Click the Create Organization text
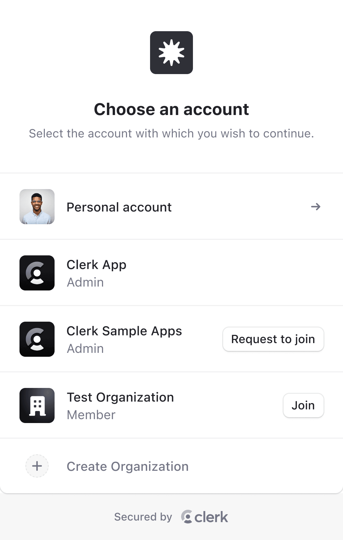Image resolution: width=343 pixels, height=540 pixels. coord(127,467)
